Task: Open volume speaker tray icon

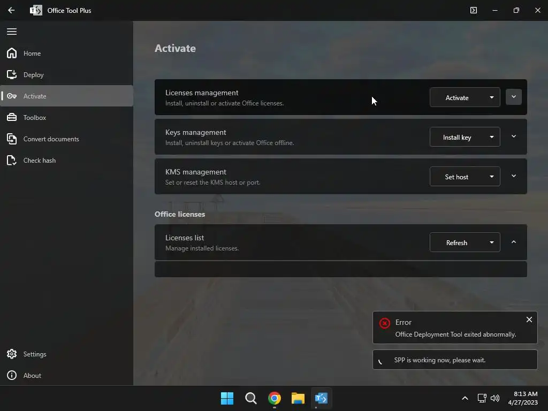Action: click(x=495, y=398)
